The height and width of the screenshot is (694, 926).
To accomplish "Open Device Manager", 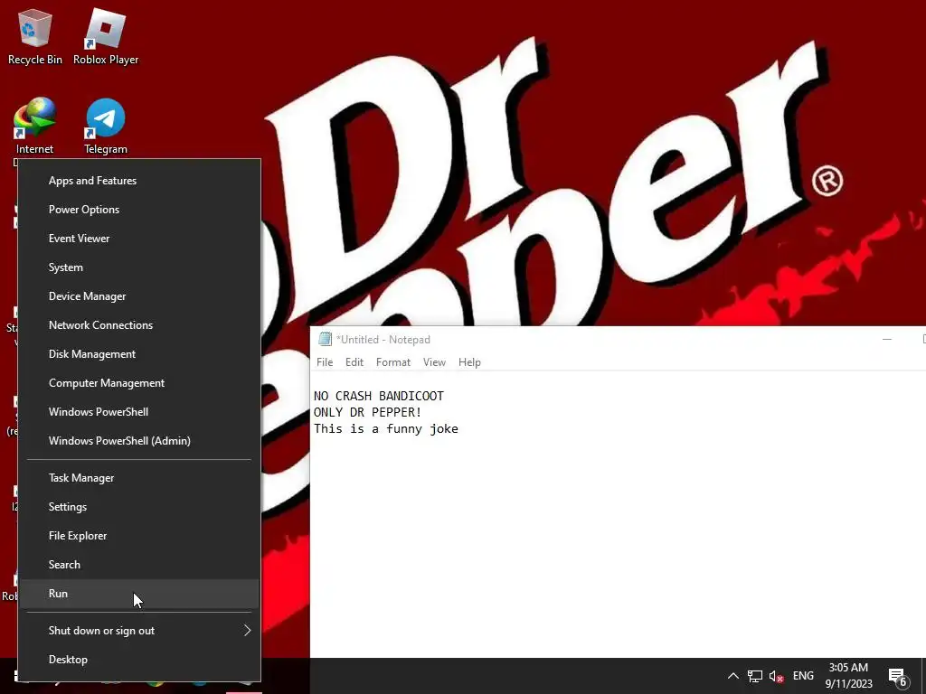I will [x=139, y=296].
